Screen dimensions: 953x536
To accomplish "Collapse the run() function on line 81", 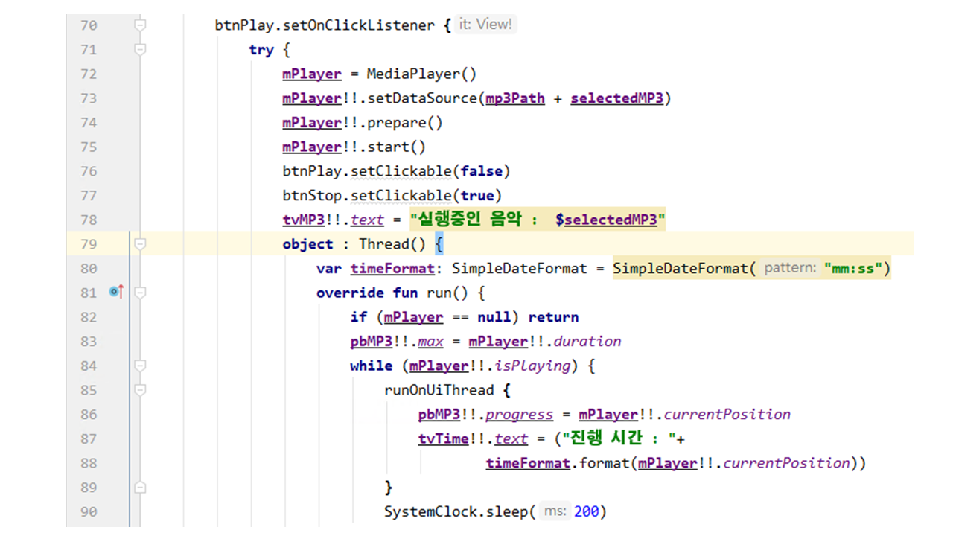I will (x=139, y=293).
